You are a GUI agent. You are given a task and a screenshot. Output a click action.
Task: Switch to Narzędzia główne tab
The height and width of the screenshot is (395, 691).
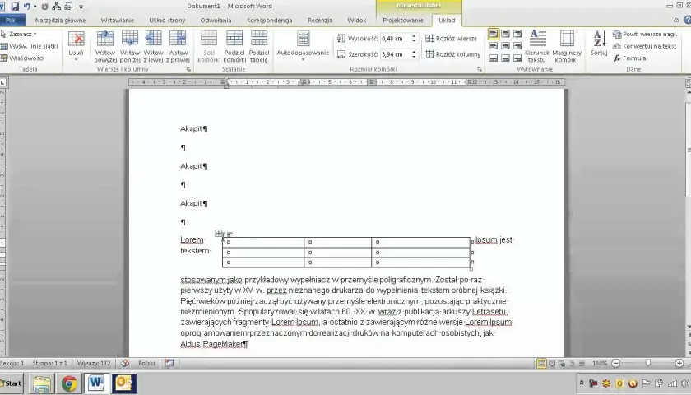point(60,21)
